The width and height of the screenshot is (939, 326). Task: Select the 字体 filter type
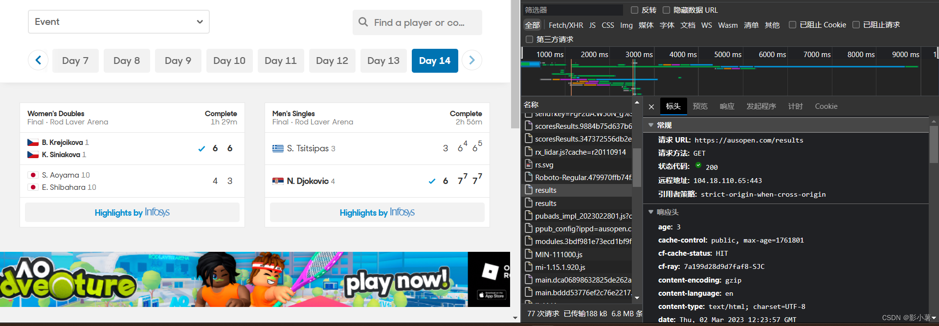point(667,25)
